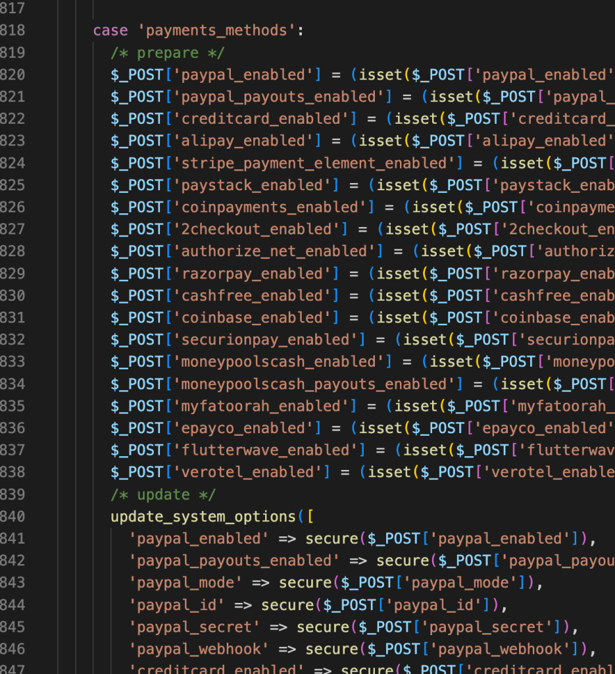
Task: Click 'paypal_enabled' array key on line 841
Action: pos(199,538)
